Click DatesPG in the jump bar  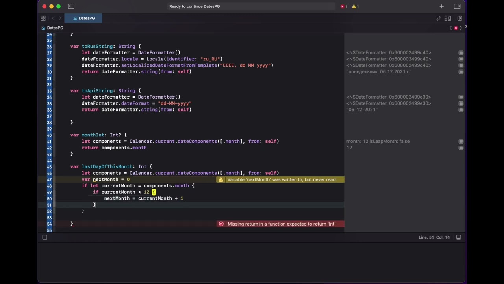click(x=52, y=28)
